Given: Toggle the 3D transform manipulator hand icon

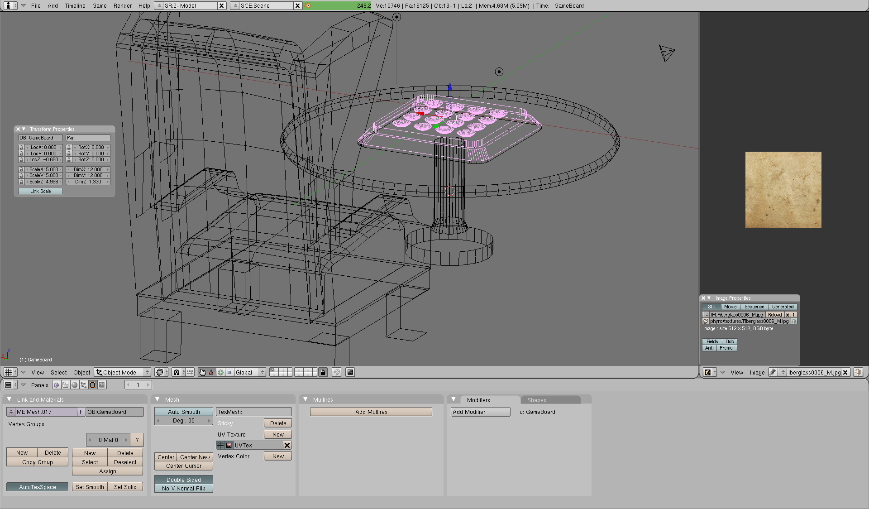Looking at the screenshot, I should click(x=202, y=372).
